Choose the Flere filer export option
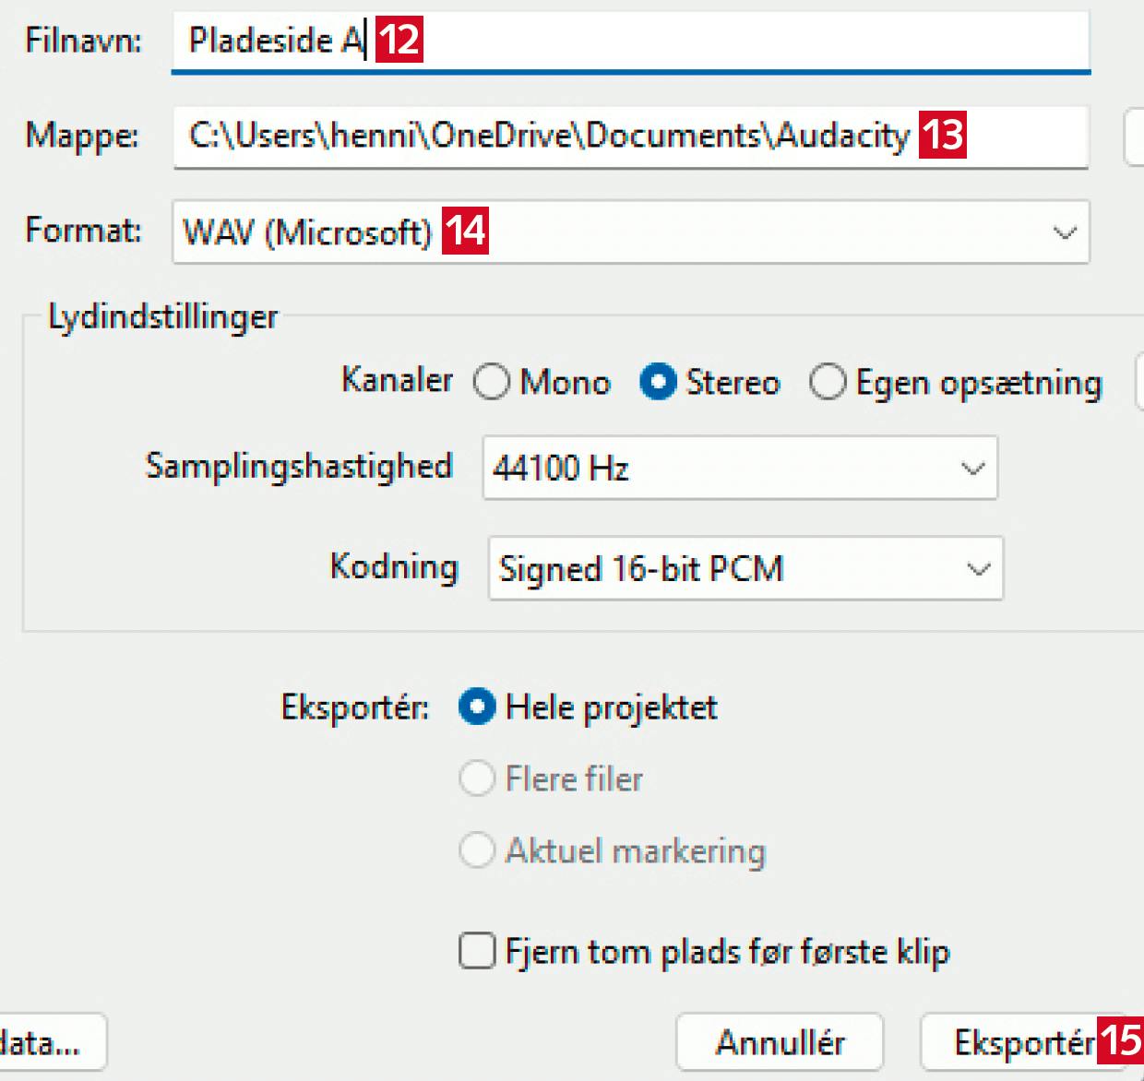 click(x=477, y=778)
